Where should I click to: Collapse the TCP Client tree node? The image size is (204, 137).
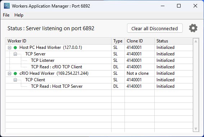pyautogui.click(x=15, y=80)
